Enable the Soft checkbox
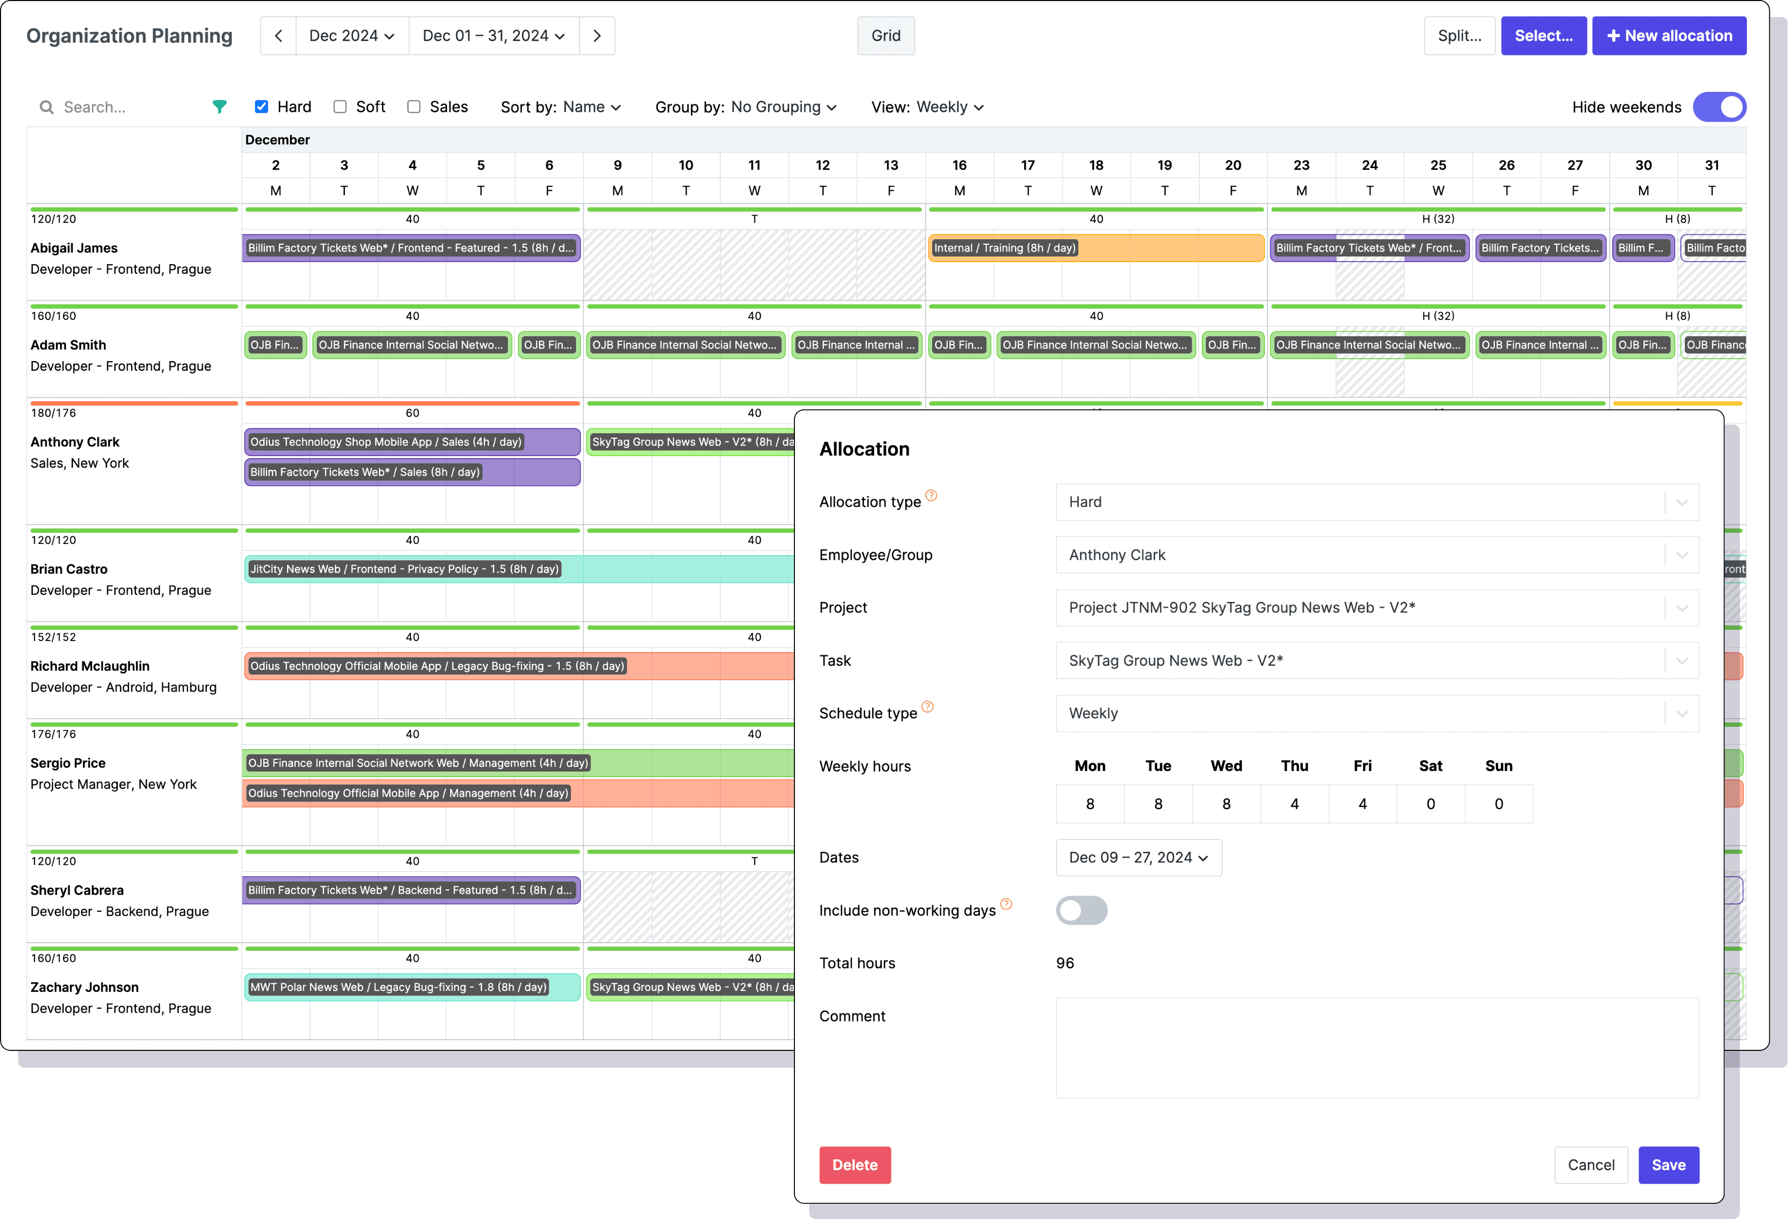1788x1219 pixels. pos(340,107)
